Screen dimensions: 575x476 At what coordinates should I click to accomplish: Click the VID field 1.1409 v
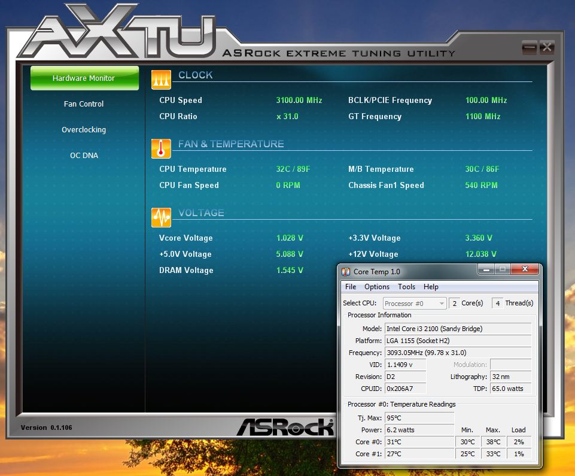406,365
